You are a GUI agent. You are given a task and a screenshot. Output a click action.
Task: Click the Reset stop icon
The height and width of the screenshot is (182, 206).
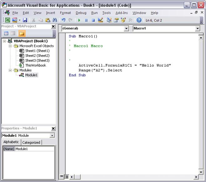coord(93,20)
